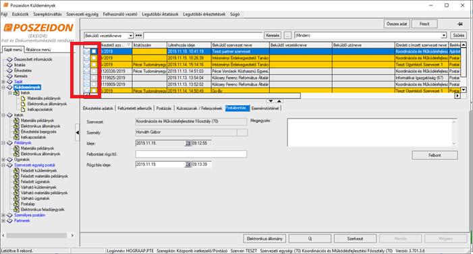Tick the checkbox of the 119925/2019 row
This screenshot has height=254, width=473.
pos(94,77)
